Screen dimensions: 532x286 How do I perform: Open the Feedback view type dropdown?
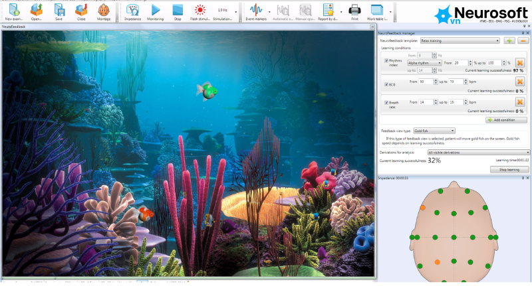(x=434, y=131)
